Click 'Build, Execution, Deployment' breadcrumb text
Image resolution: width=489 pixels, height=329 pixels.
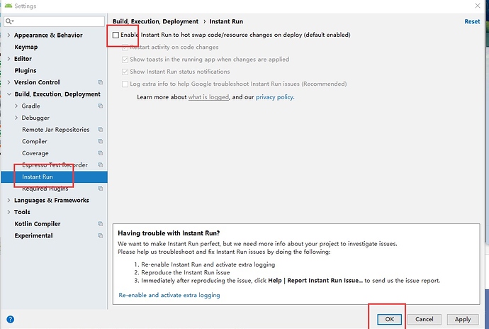155,21
